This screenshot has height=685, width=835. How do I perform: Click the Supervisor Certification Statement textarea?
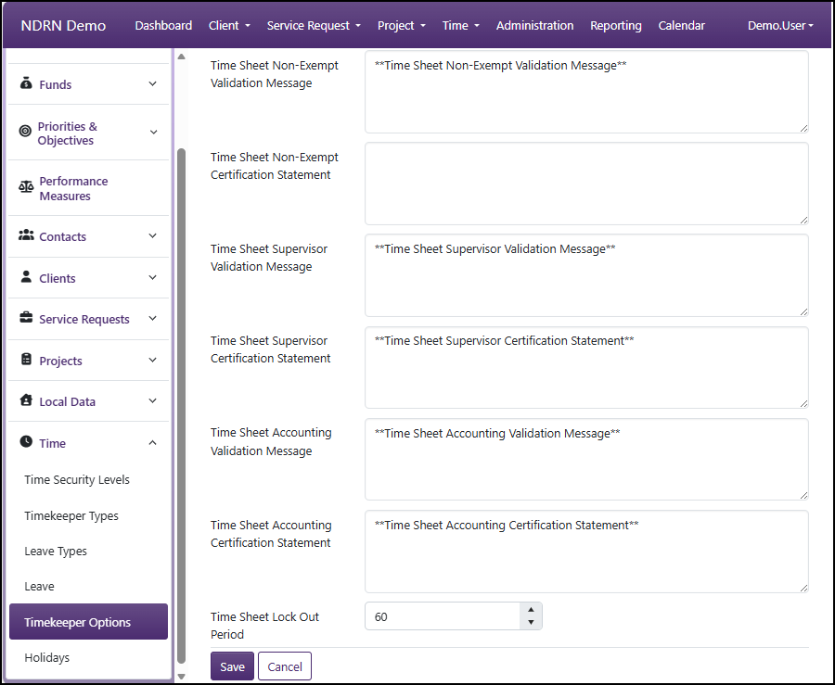point(587,367)
